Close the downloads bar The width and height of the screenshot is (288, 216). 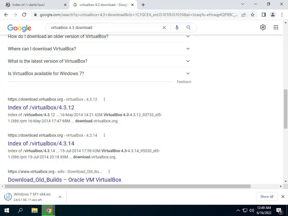click(x=283, y=197)
